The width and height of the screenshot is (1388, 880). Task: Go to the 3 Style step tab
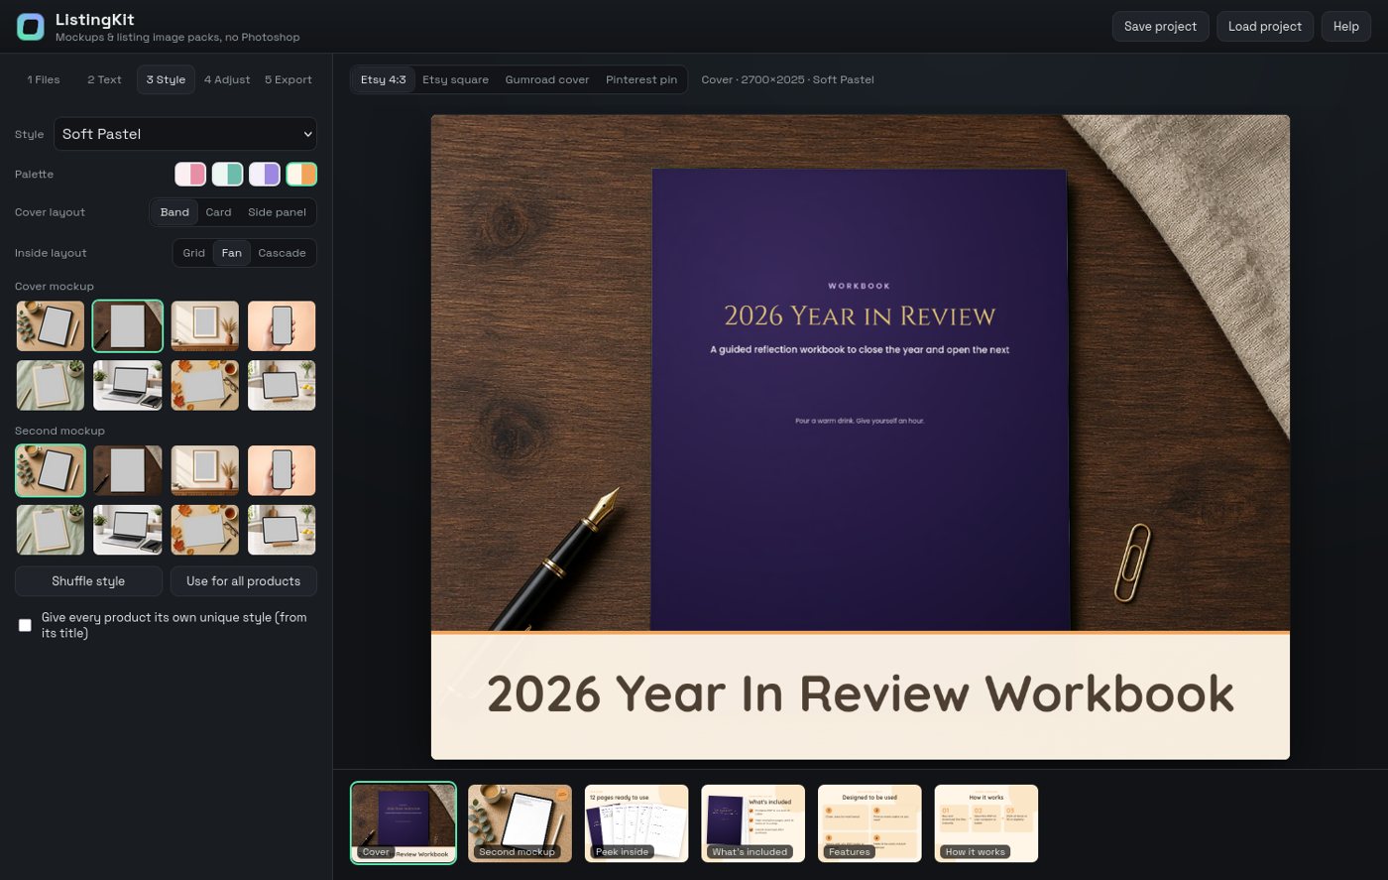click(x=166, y=79)
